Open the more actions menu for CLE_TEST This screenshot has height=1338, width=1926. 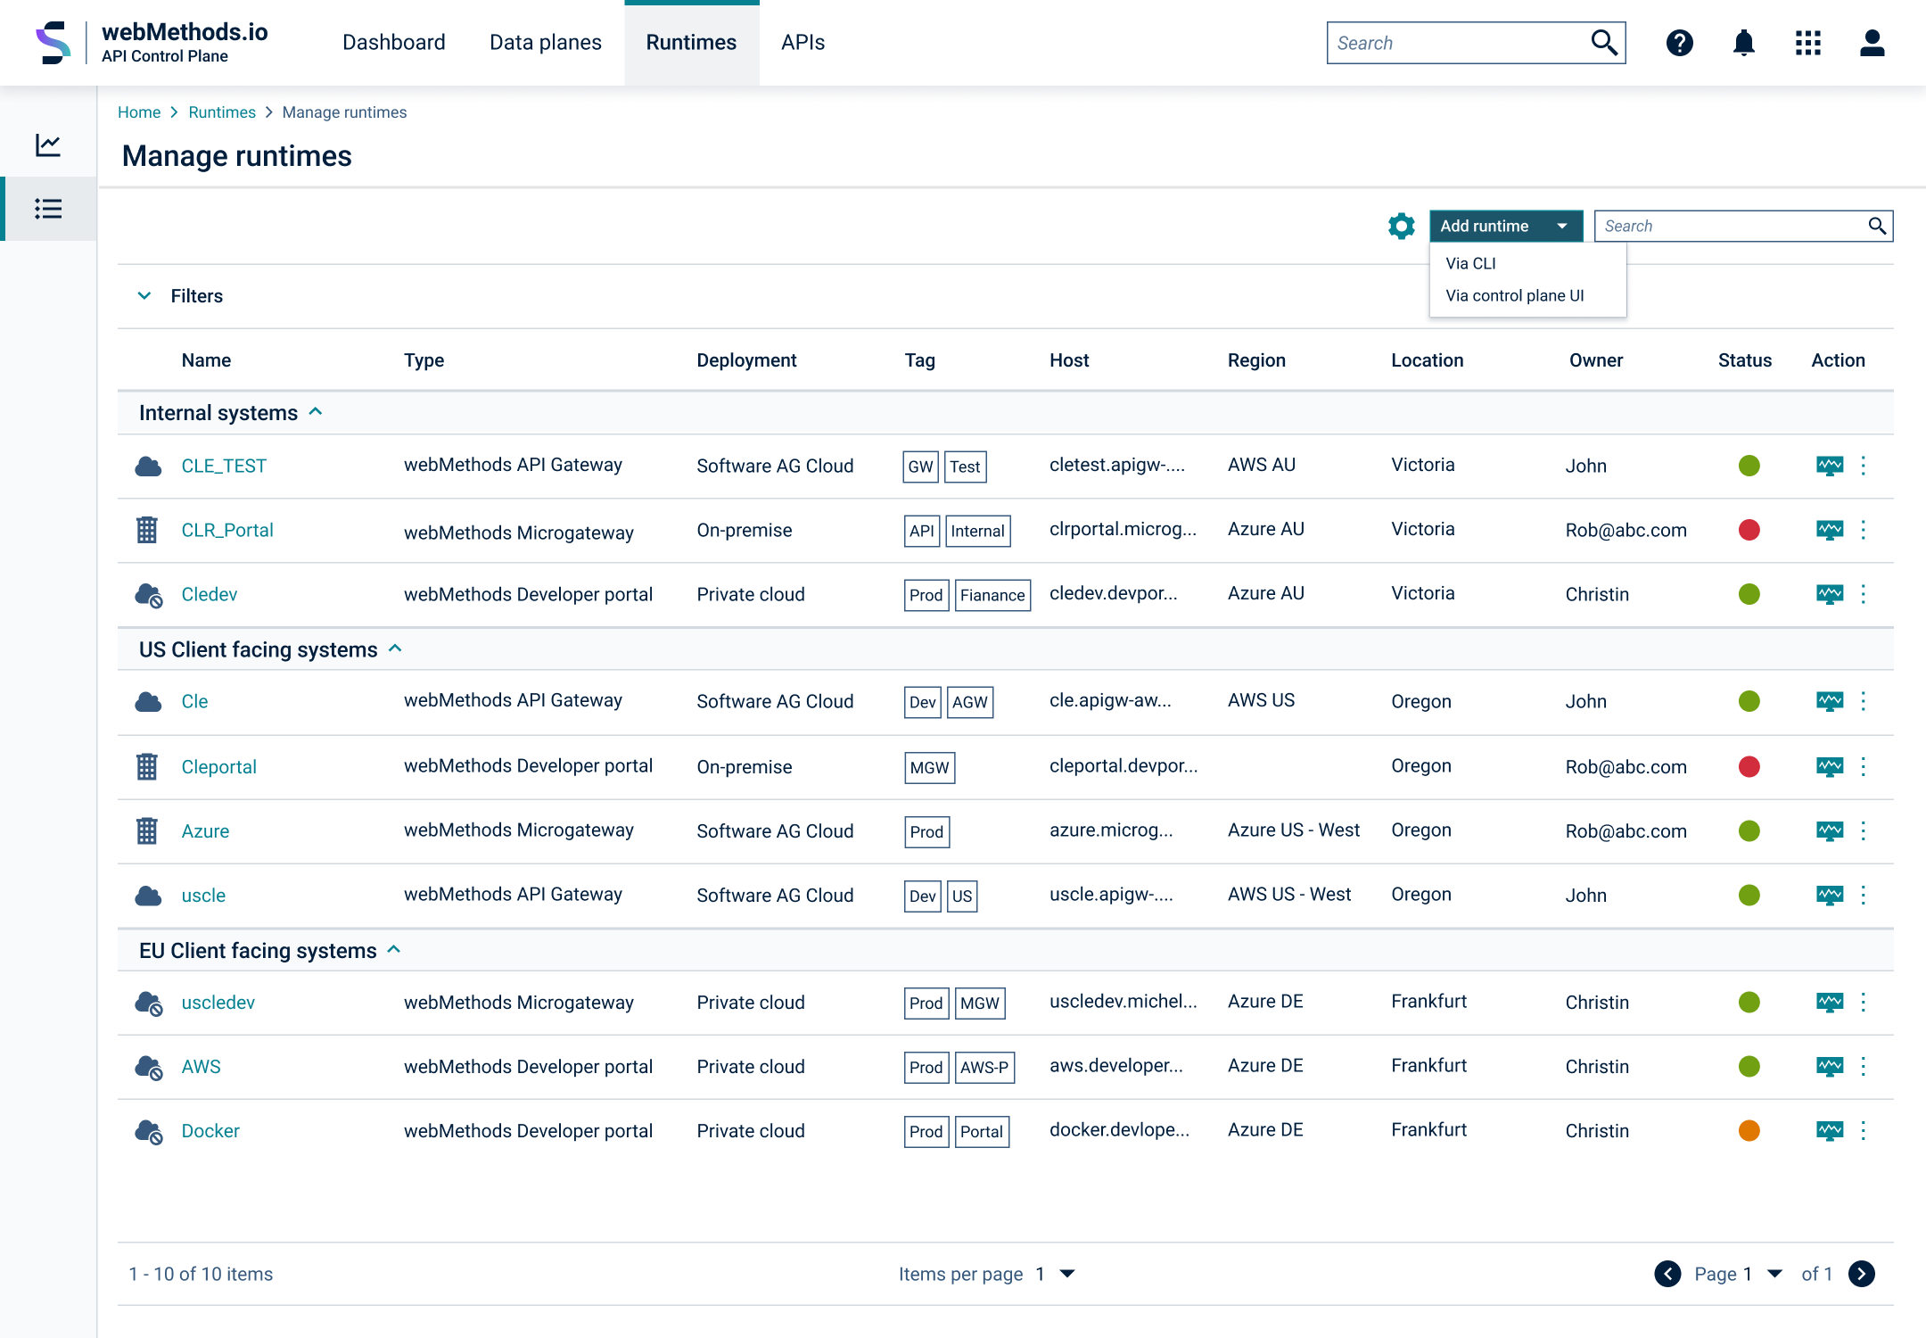(x=1863, y=466)
